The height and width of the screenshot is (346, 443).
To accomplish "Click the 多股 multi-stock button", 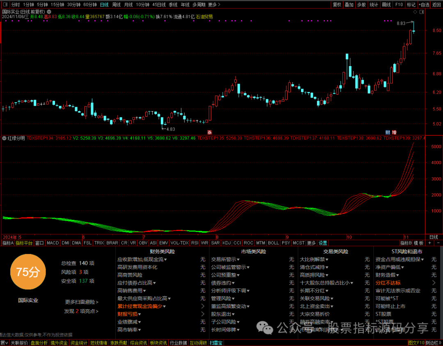I will coord(361,5).
